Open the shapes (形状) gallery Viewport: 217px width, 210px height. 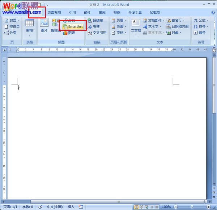pyautogui.click(x=71, y=20)
